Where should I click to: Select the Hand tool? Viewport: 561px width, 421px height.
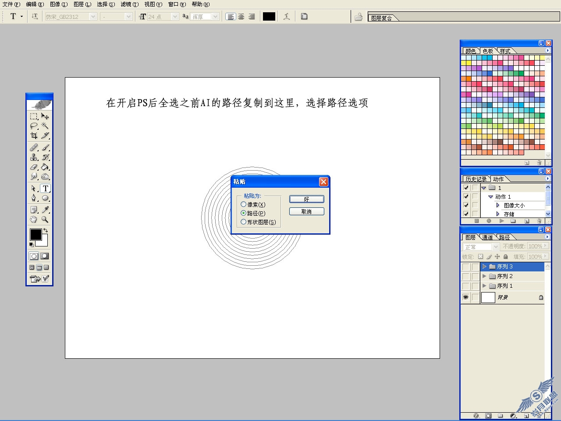pyautogui.click(x=34, y=219)
